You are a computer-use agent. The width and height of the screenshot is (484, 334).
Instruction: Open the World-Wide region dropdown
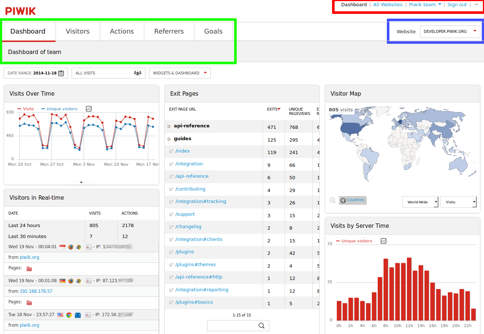420,202
